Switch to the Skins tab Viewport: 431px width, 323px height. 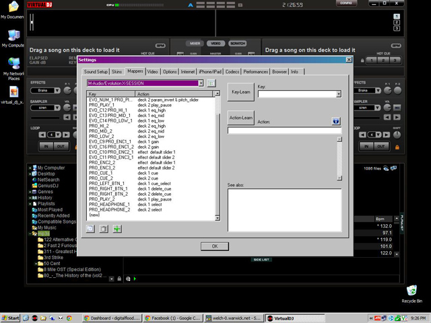pos(117,72)
